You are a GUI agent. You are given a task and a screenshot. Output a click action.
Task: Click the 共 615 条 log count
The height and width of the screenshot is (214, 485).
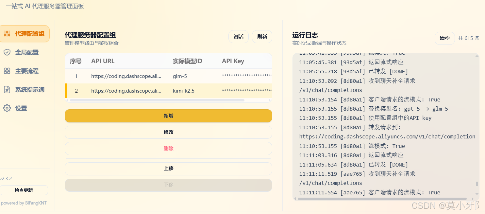(469, 38)
